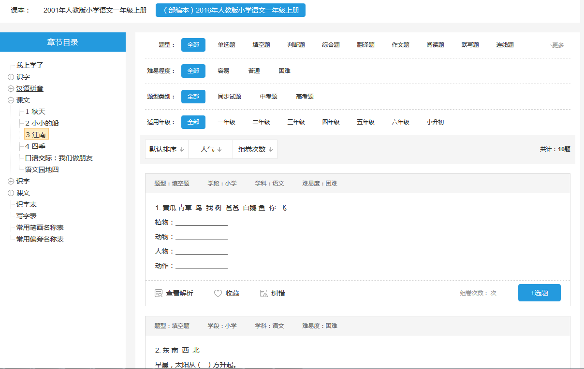Set difficulty filter to 困难
The height and width of the screenshot is (369, 584).
coord(284,71)
